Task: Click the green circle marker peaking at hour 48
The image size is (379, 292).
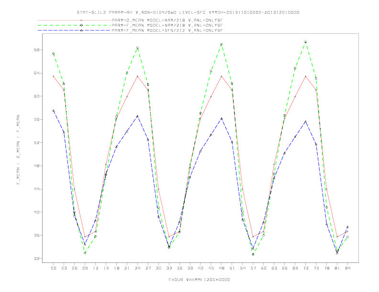Action: 222,44
